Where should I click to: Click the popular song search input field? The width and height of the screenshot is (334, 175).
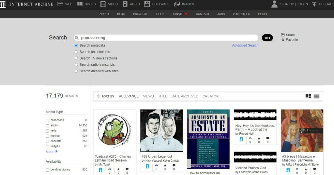(166, 38)
